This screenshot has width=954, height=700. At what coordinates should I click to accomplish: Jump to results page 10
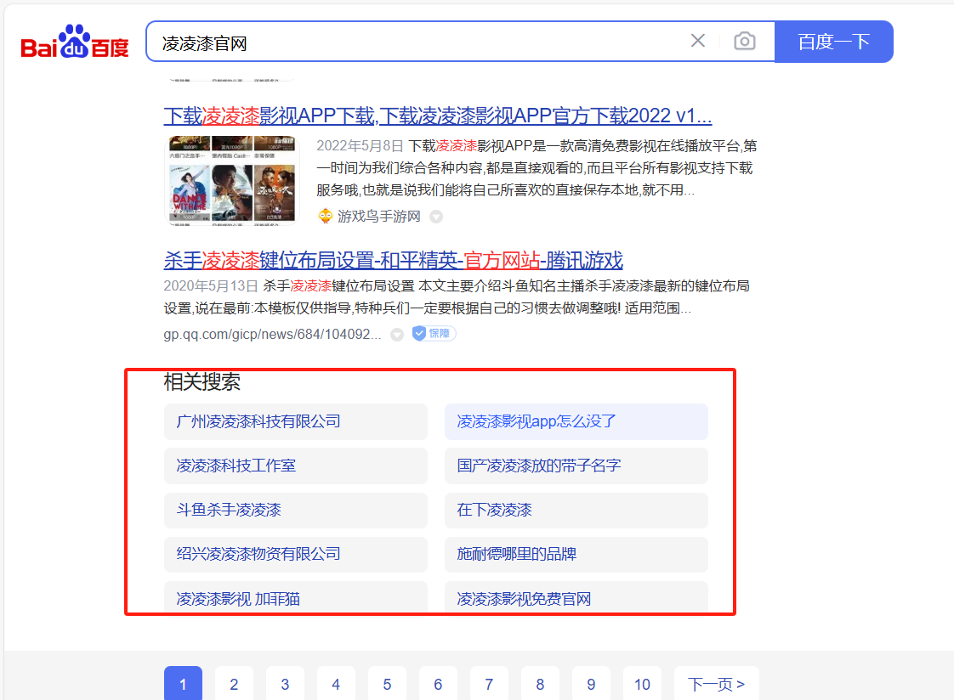(x=642, y=684)
